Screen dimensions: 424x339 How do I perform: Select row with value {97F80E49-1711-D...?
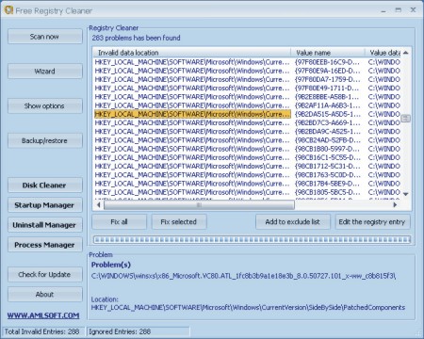248,89
